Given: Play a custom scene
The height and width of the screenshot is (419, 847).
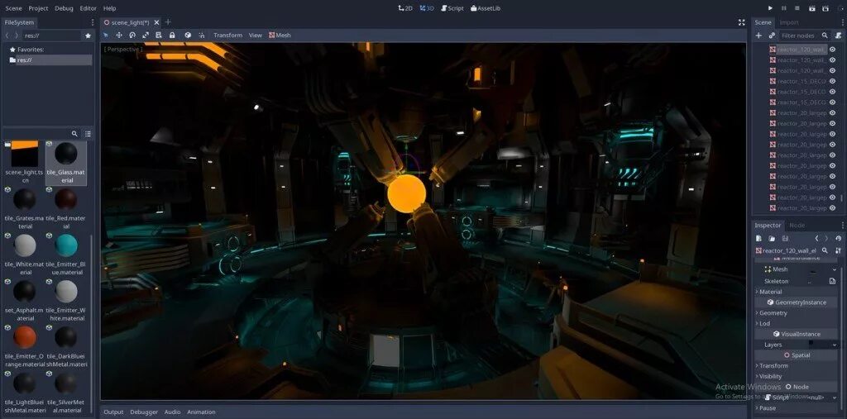Looking at the screenshot, I should point(825,8).
